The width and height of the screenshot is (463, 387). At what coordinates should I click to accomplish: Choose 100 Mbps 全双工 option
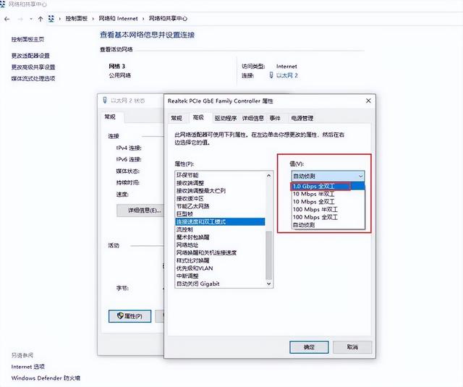328,217
